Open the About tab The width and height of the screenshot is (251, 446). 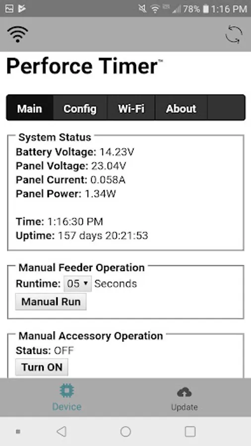[181, 109]
